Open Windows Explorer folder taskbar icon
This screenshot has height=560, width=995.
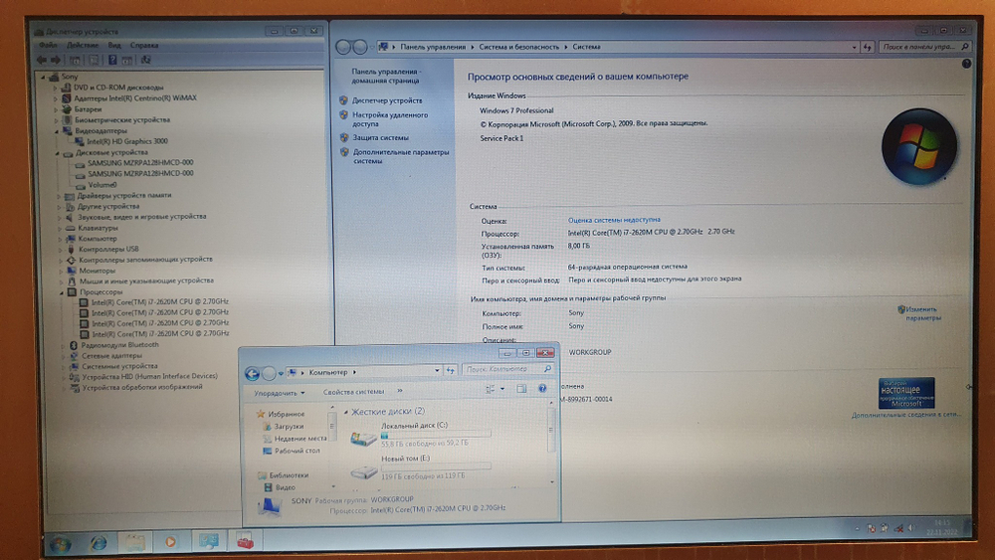[134, 542]
